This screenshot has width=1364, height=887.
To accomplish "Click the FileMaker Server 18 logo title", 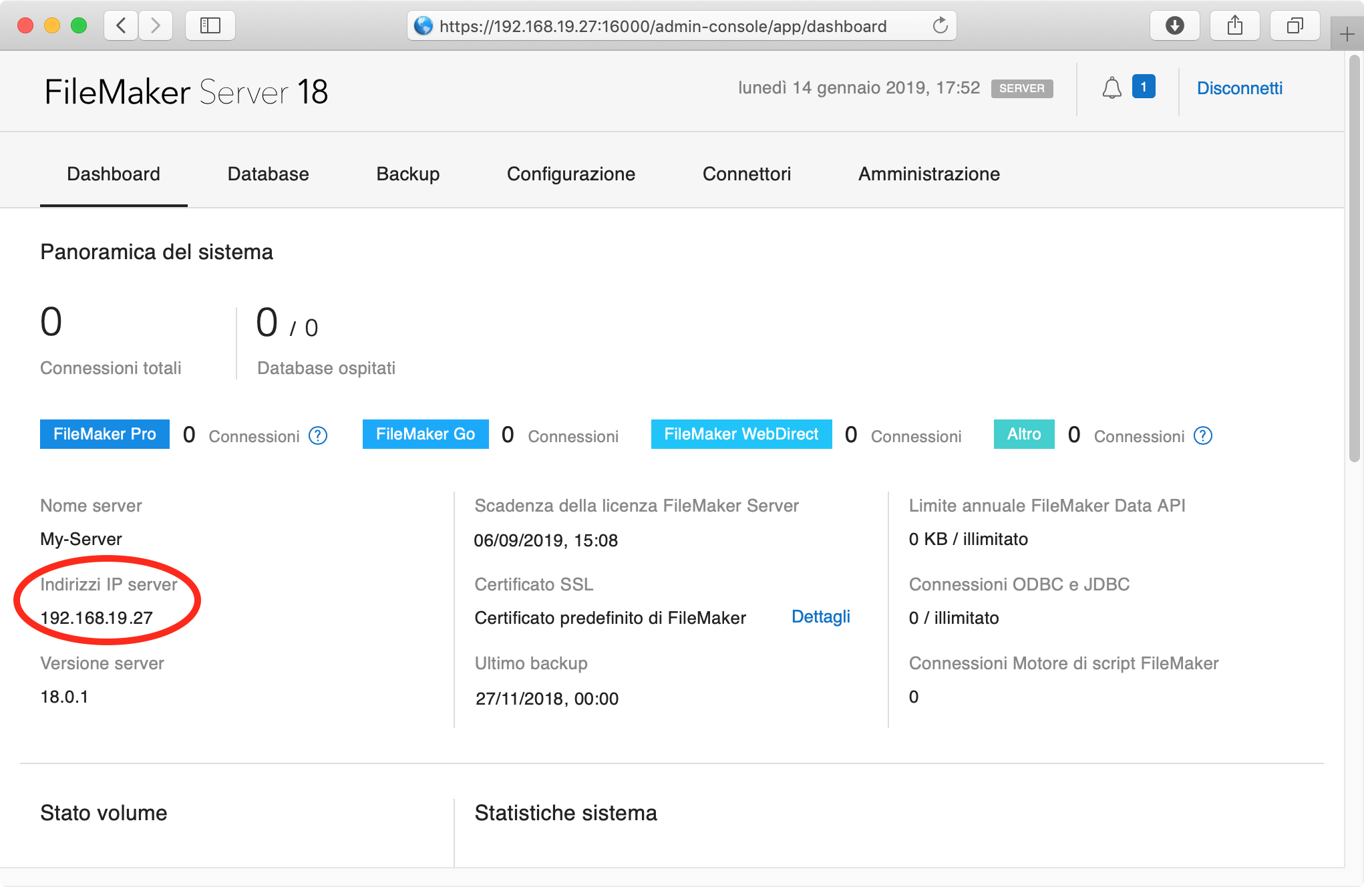I will 186,92.
